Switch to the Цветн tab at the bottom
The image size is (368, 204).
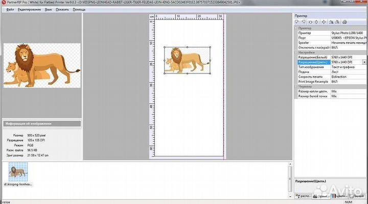[x=340, y=196]
